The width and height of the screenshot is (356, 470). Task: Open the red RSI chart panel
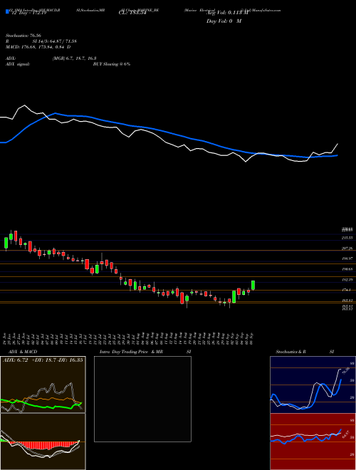tap(313, 442)
